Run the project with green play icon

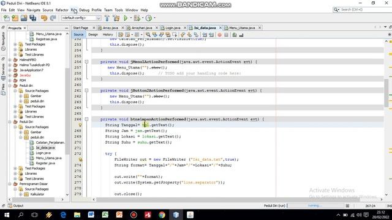coord(126,18)
